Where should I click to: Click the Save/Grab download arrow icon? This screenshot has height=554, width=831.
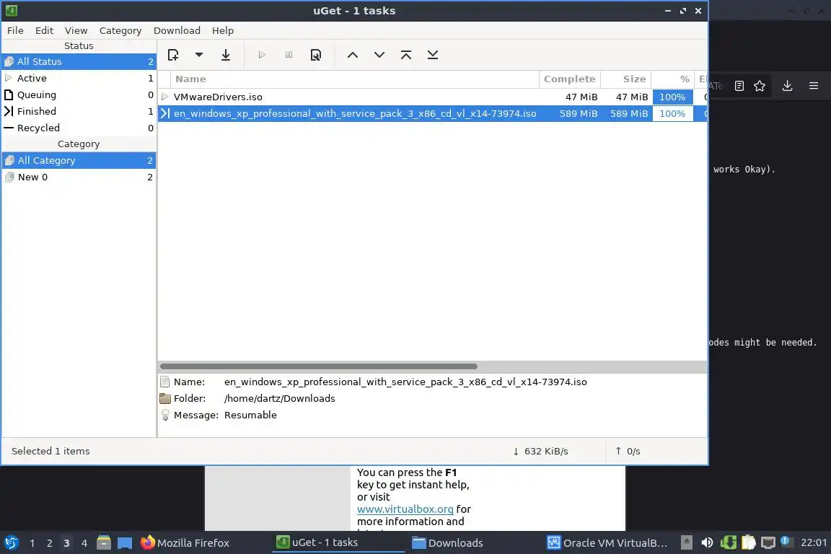(226, 55)
